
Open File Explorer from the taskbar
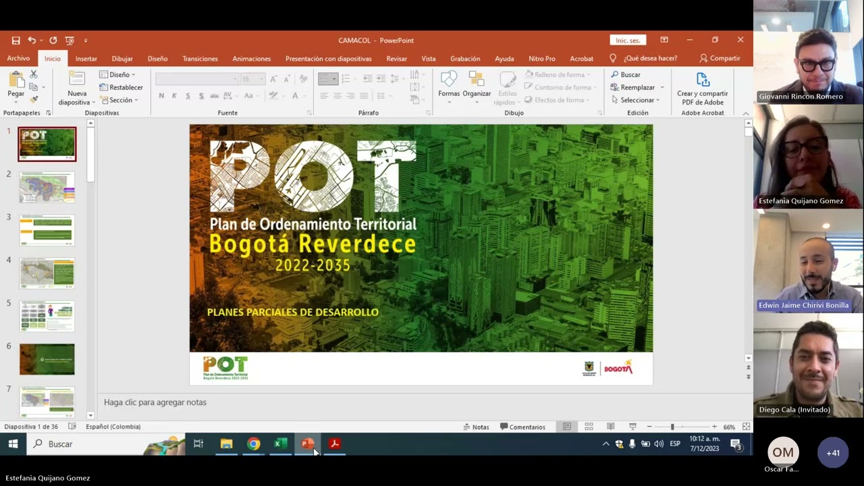[x=226, y=443]
